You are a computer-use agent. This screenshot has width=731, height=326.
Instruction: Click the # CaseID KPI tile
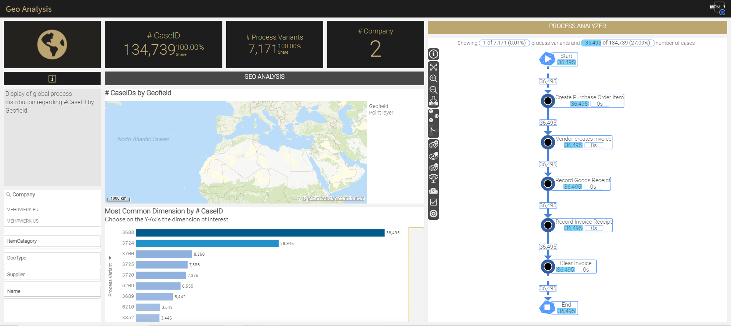[x=163, y=45]
